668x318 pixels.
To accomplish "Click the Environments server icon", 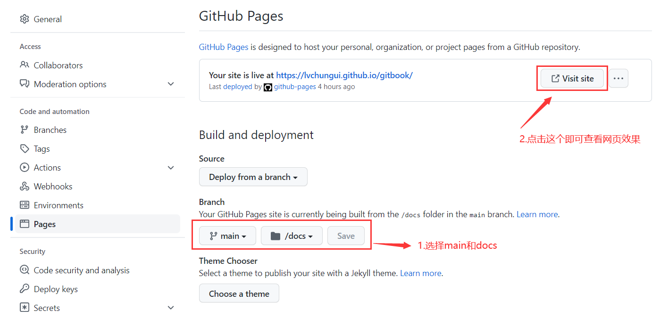I will point(25,205).
